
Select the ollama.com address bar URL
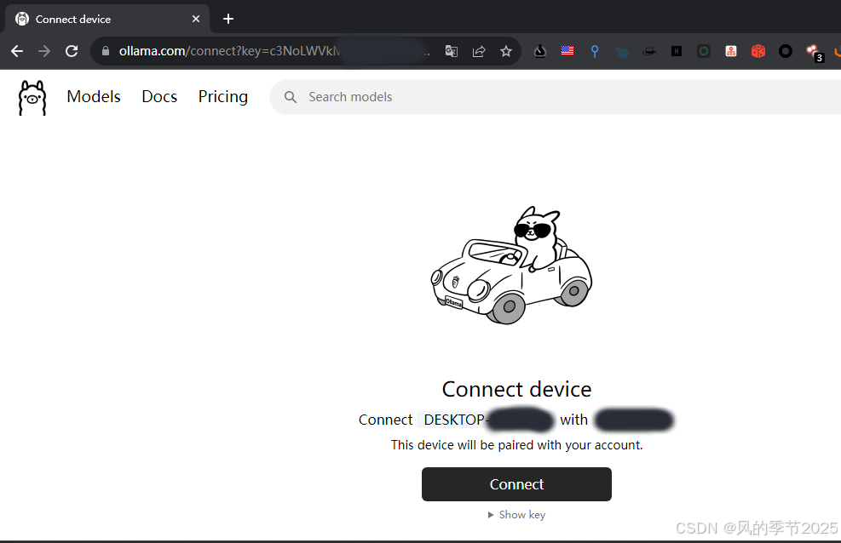click(x=231, y=51)
